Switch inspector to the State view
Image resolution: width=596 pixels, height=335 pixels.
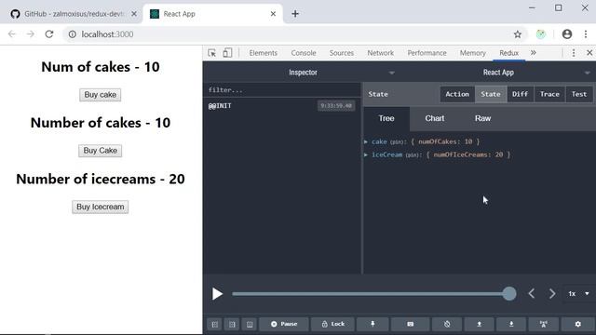[x=491, y=94]
